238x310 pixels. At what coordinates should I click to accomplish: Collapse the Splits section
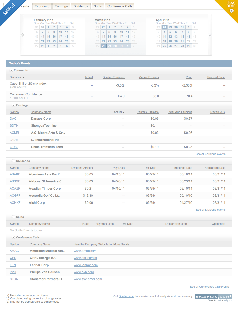coord(13,217)
